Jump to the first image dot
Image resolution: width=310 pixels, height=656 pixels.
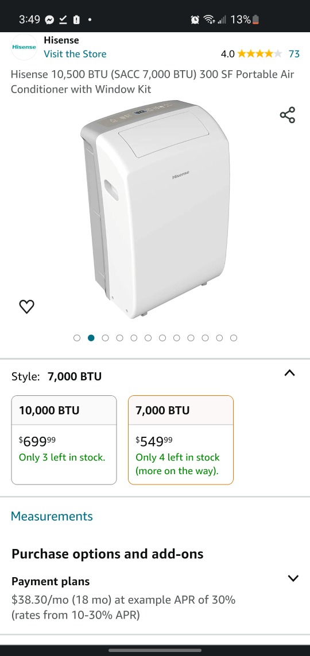[x=77, y=338]
